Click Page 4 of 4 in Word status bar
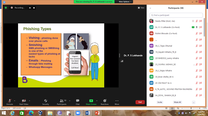The height and width of the screenshot is (116, 208). click(6, 108)
